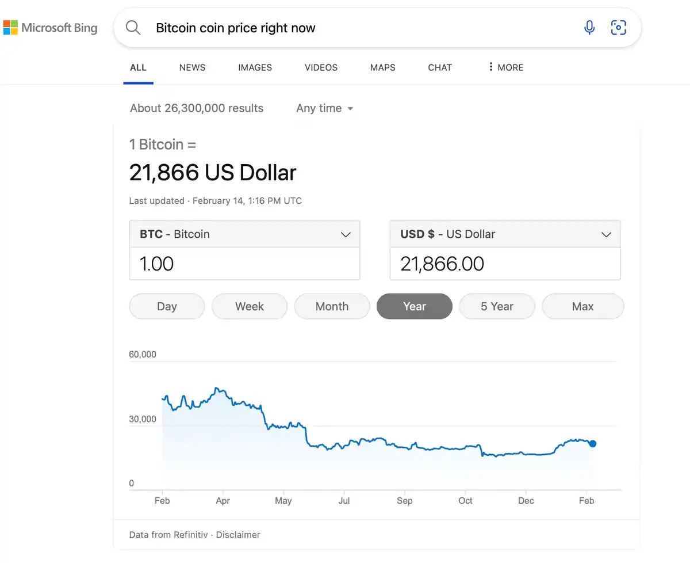
Task: Switch to the IMAGES tab
Action: click(x=255, y=67)
